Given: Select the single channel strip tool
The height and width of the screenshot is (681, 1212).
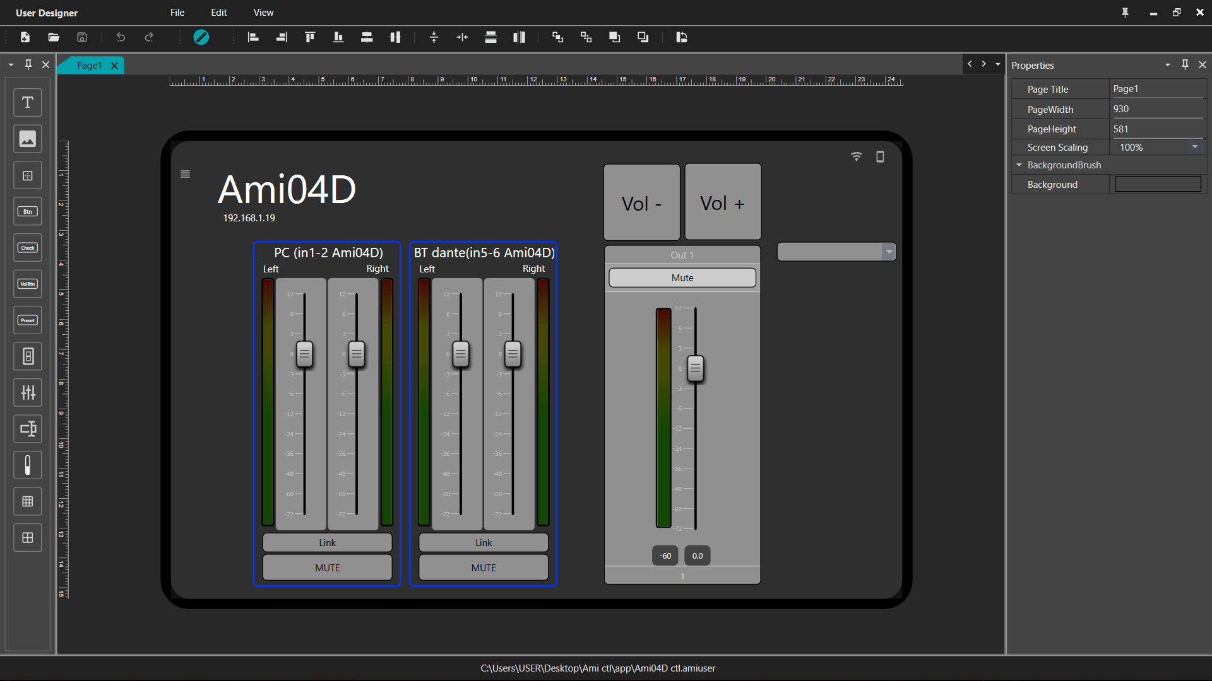Looking at the screenshot, I should tap(28, 356).
